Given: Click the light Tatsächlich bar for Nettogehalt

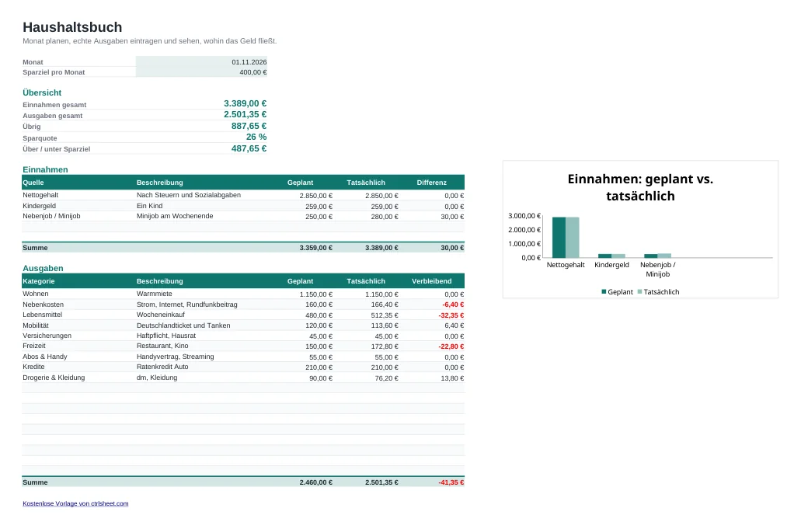Looking at the screenshot, I should coord(572,238).
